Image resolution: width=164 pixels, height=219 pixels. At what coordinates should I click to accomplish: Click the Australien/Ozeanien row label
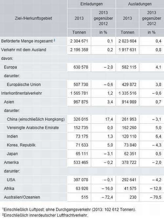[22, 197]
